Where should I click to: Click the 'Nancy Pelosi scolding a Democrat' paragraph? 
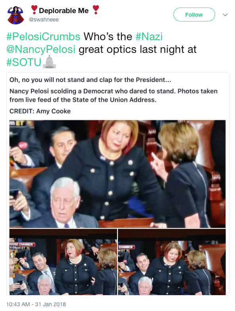coord(114,95)
